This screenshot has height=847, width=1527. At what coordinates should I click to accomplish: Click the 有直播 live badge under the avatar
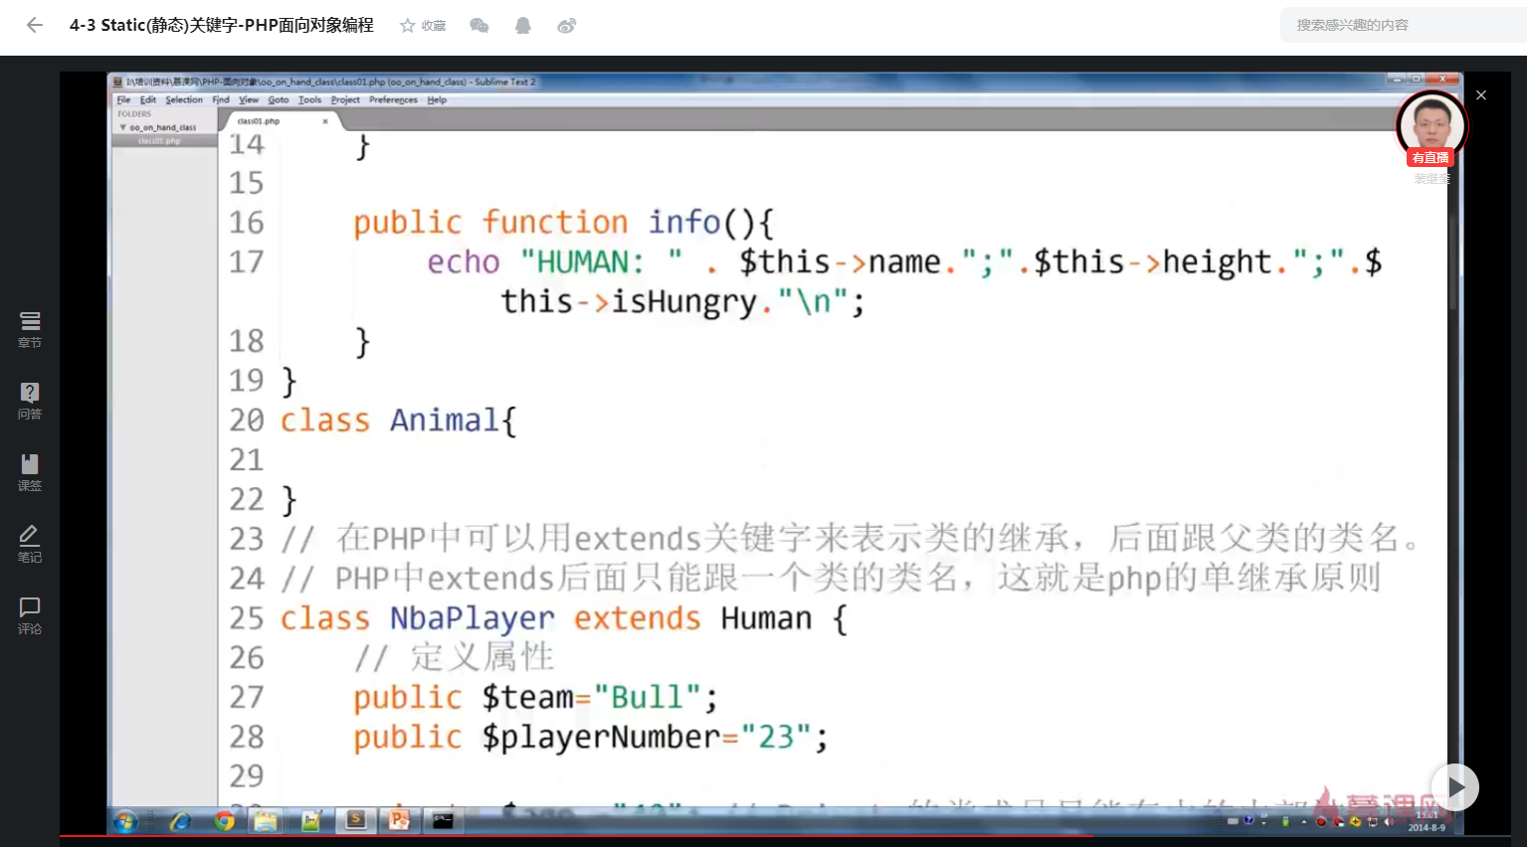pyautogui.click(x=1430, y=157)
